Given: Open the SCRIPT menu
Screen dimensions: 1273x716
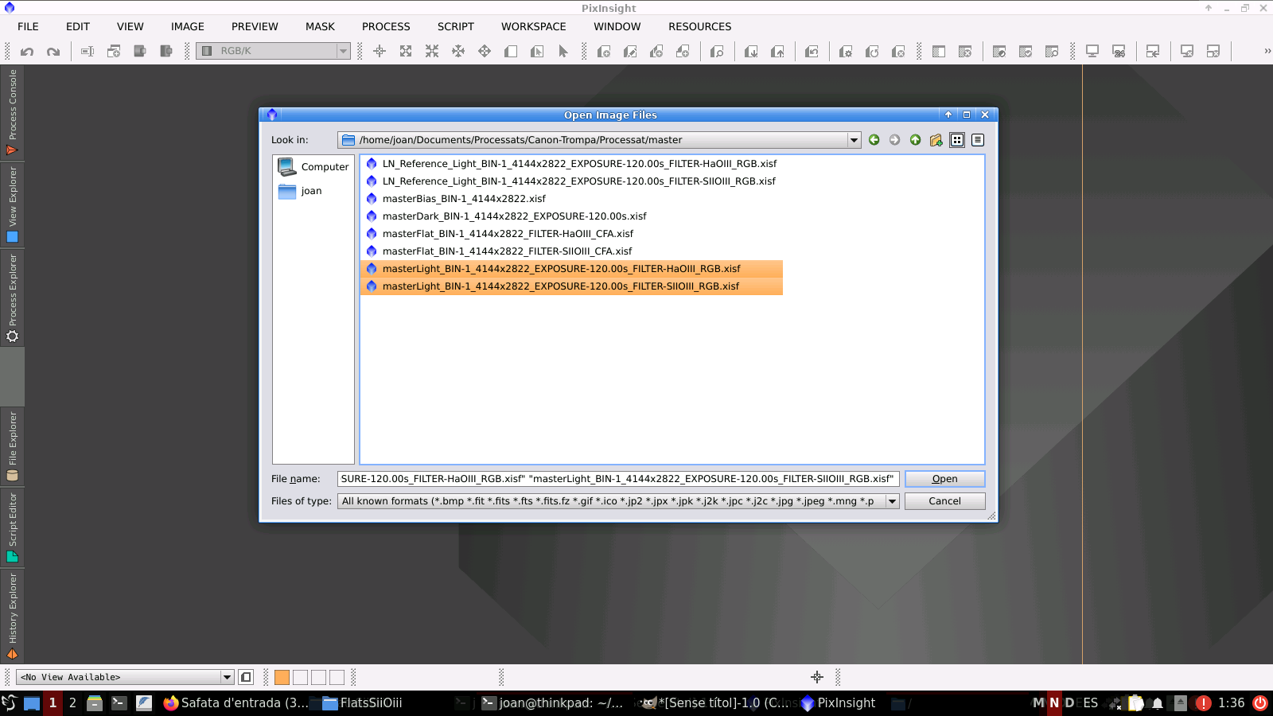Looking at the screenshot, I should coord(455,26).
